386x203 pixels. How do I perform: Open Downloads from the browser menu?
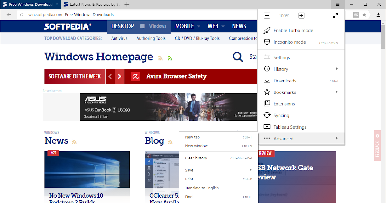click(x=301, y=81)
